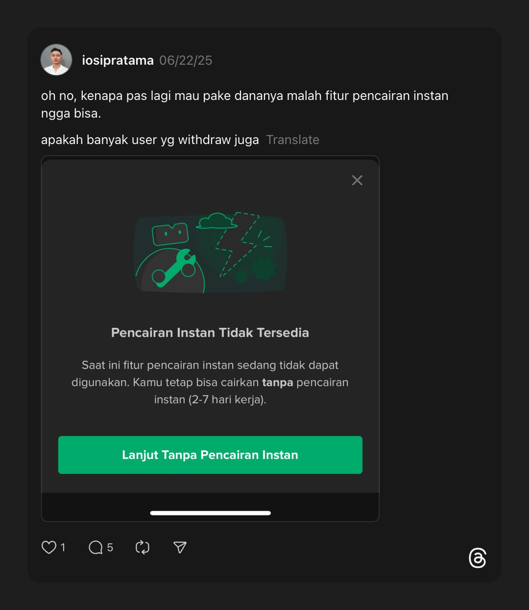This screenshot has width=529, height=610.
Task: Share the post with the paper plane icon
Action: coord(180,547)
